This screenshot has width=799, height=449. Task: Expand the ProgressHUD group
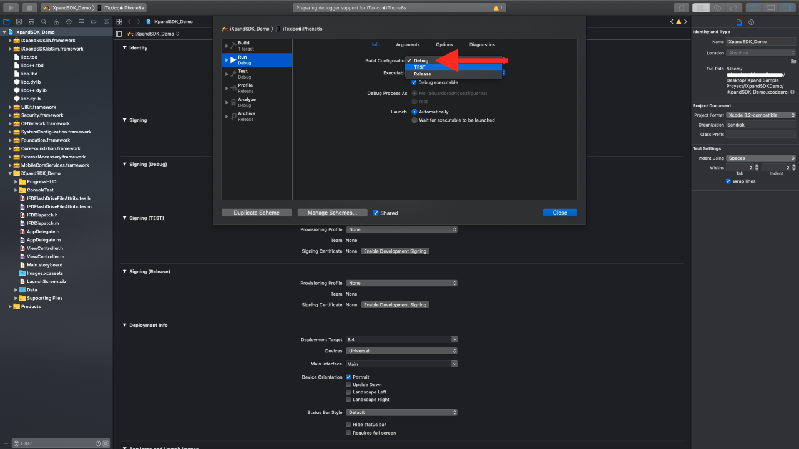(16, 181)
